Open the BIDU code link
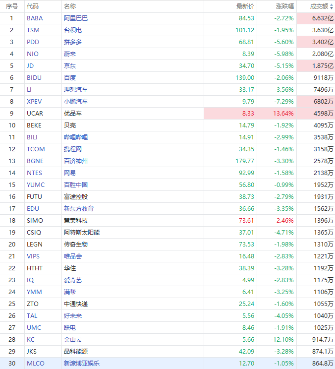 [34, 78]
